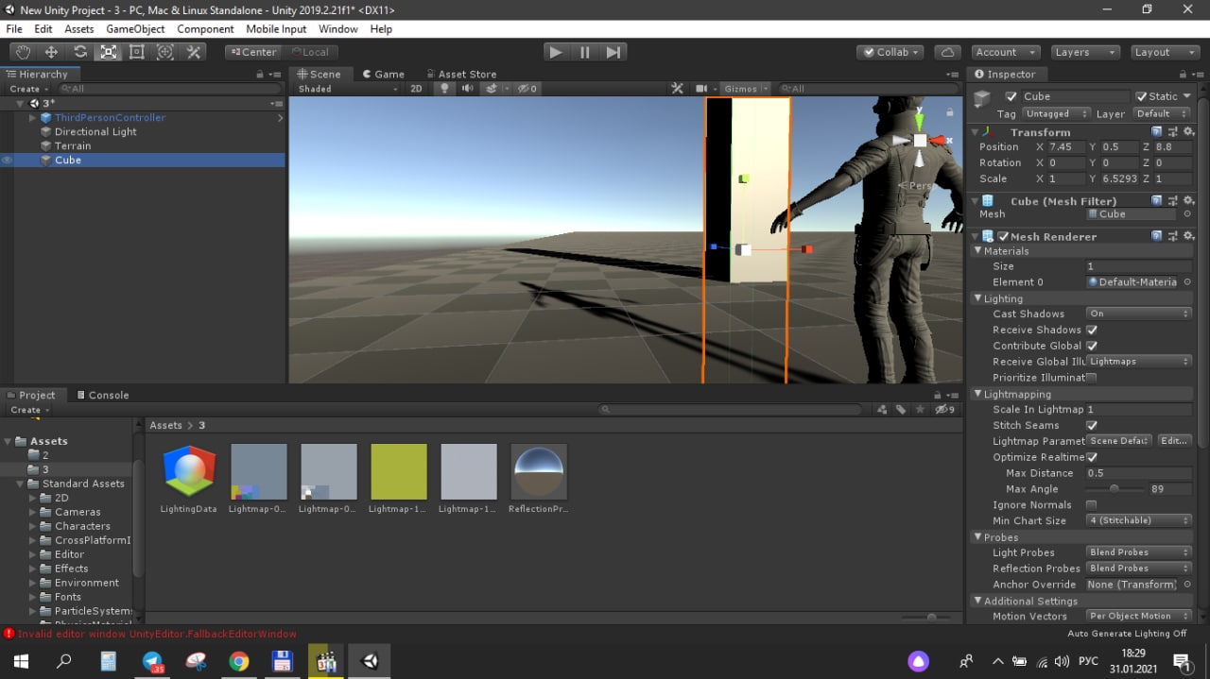Open Windows Start menu
Screen dimensions: 1210x679
tap(21, 661)
